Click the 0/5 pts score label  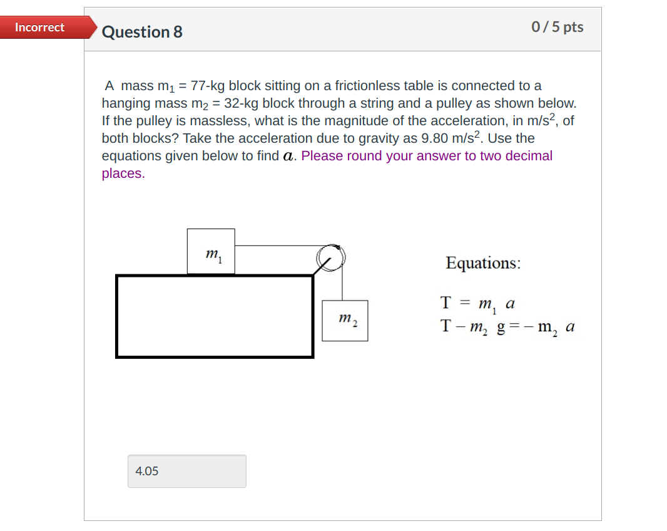tap(558, 27)
